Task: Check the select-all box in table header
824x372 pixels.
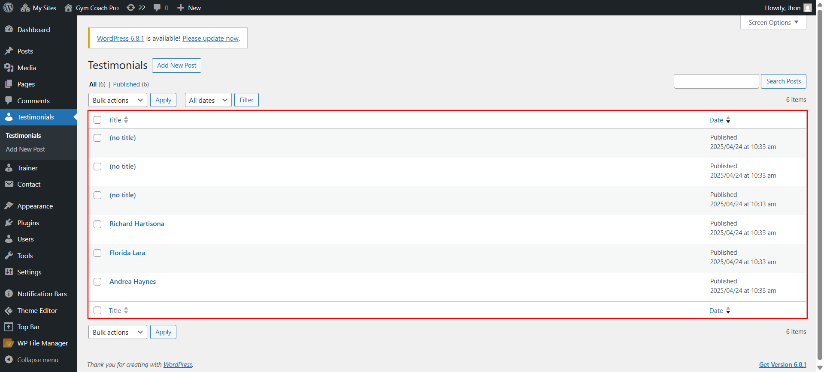Action: (x=97, y=120)
